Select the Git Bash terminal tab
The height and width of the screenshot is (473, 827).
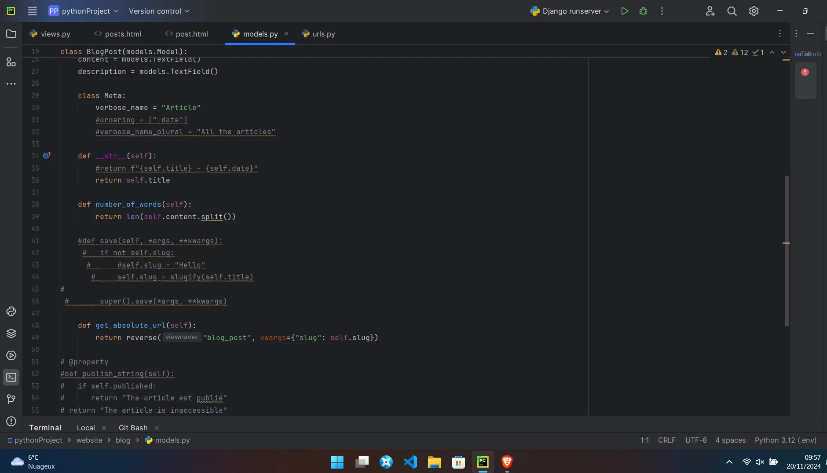click(133, 428)
